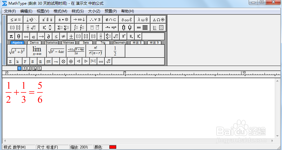Switch to the Derivs tab
The image size is (282, 150).
click(34, 43)
